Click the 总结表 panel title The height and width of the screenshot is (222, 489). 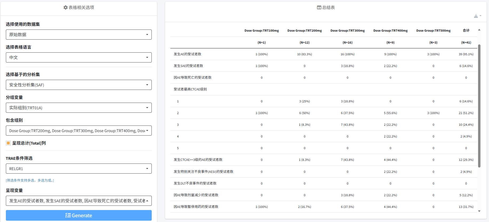point(328,7)
